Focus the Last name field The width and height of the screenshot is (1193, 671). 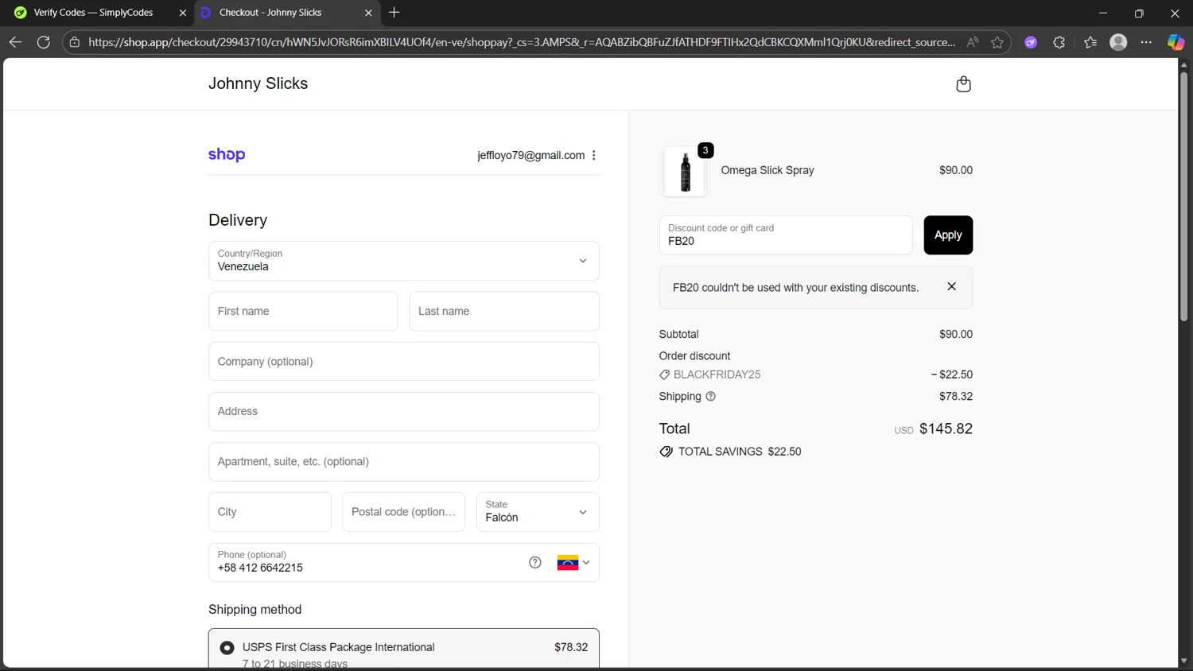(504, 312)
